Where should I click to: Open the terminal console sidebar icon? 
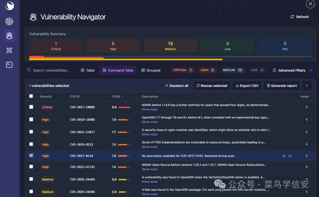pyautogui.click(x=9, y=65)
